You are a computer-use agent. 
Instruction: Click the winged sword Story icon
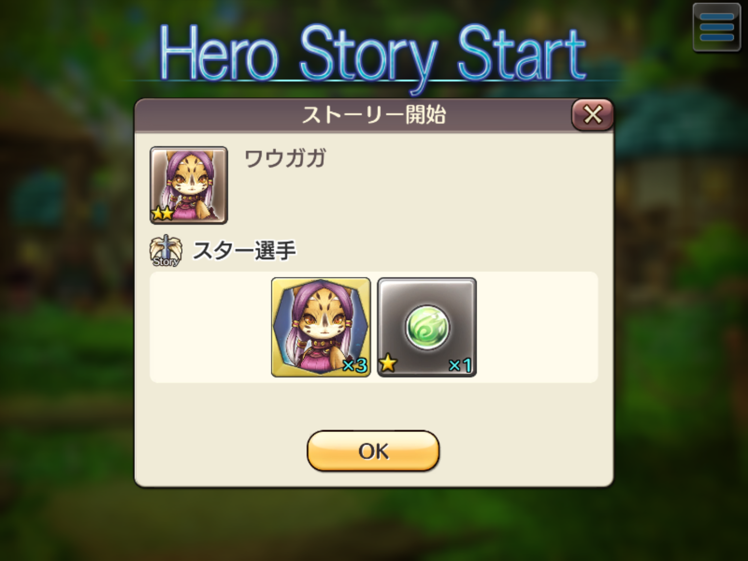166,251
